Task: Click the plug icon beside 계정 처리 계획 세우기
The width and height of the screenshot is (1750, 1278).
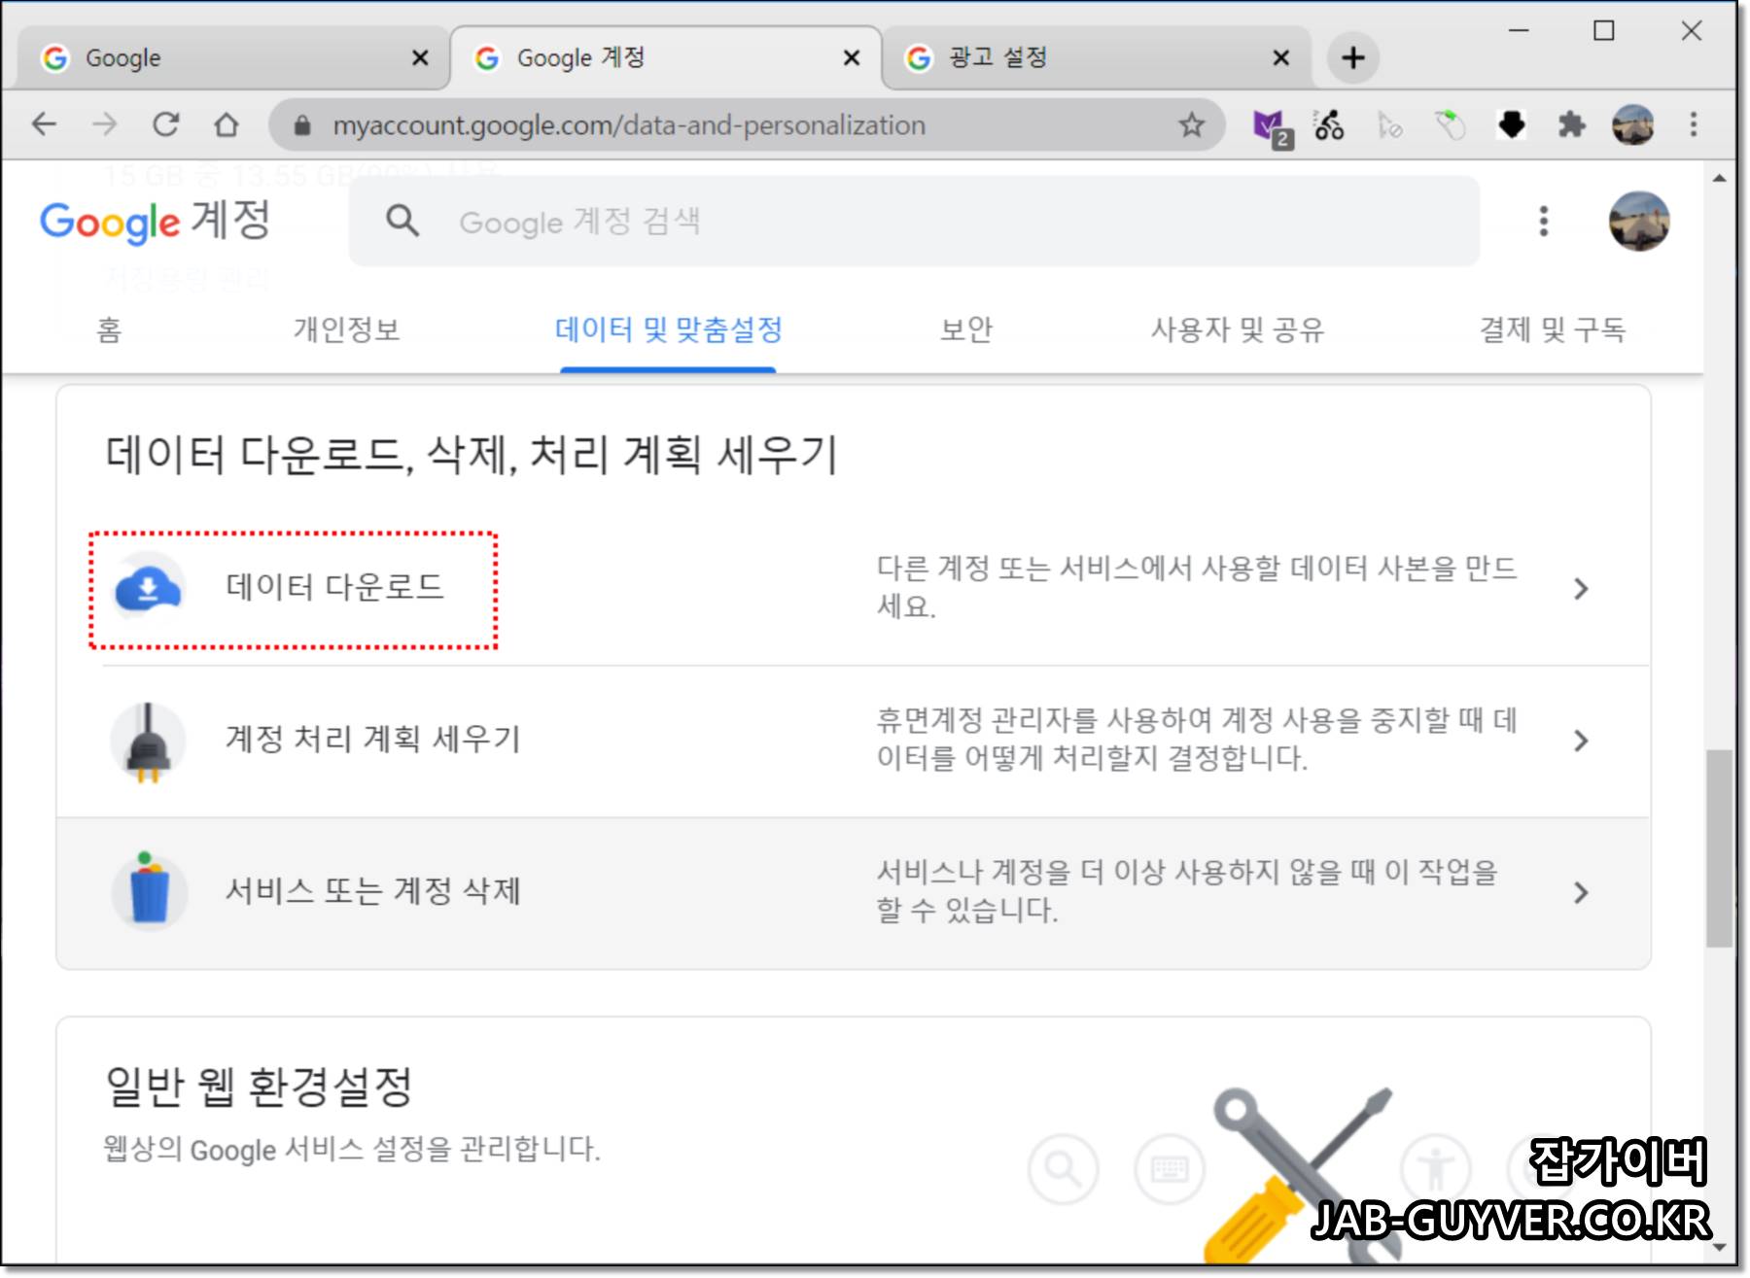Action: [x=148, y=741]
